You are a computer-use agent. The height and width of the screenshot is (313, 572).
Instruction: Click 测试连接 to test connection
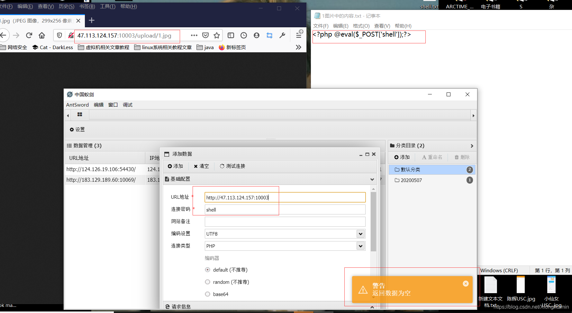click(x=232, y=166)
